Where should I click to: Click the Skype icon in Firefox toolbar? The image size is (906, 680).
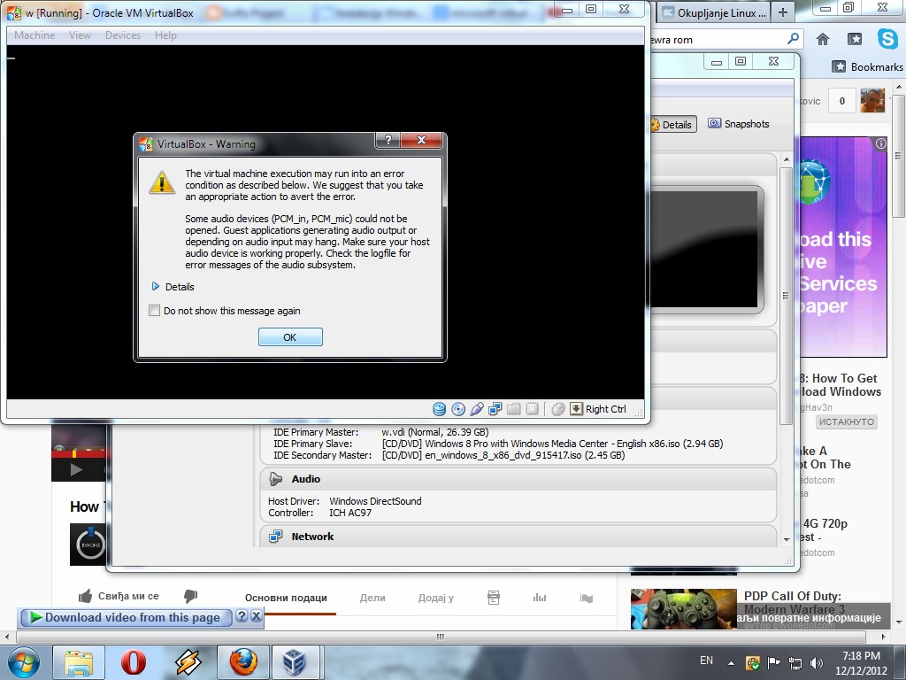coord(887,39)
